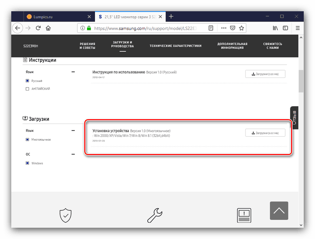315x239 pixels.
Task: Close the Lumpics.ru tab
Action: point(89,17)
